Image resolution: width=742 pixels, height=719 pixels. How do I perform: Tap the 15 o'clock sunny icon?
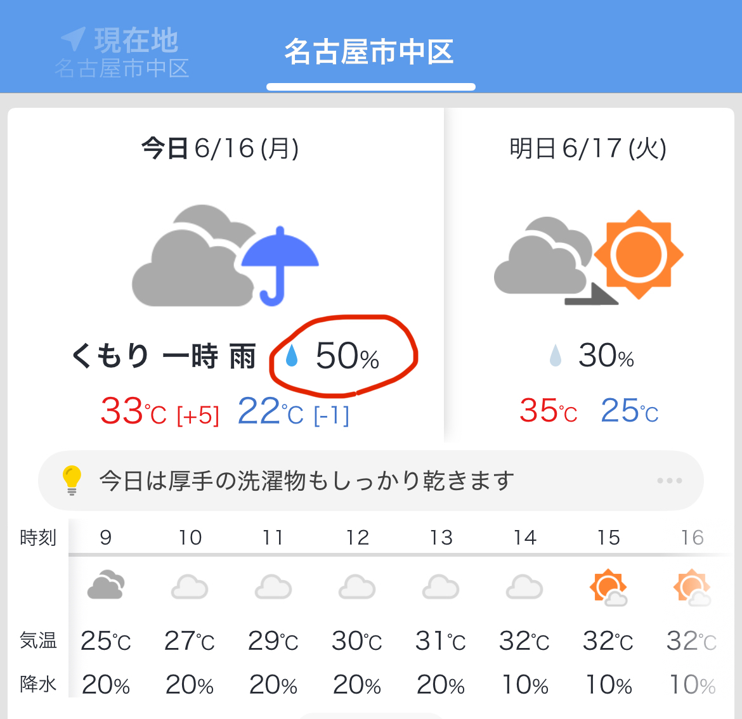[x=609, y=588]
